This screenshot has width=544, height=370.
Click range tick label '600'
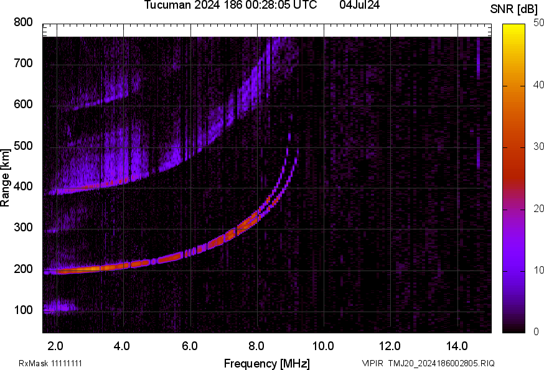point(23,104)
